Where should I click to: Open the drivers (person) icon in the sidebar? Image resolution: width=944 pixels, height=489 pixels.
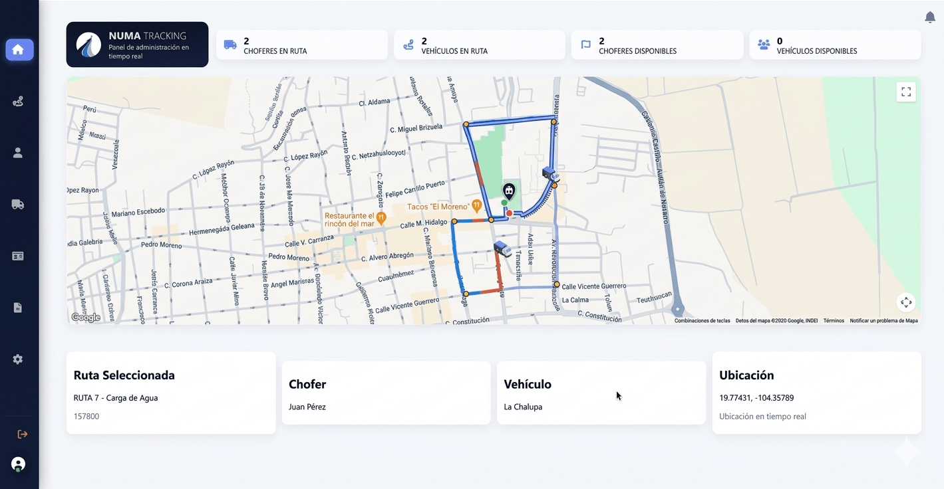(17, 152)
